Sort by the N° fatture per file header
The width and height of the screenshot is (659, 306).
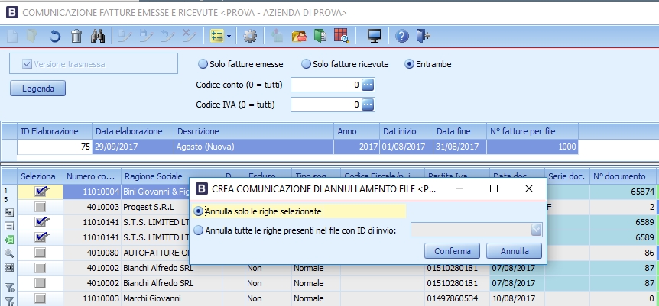[x=532, y=131]
